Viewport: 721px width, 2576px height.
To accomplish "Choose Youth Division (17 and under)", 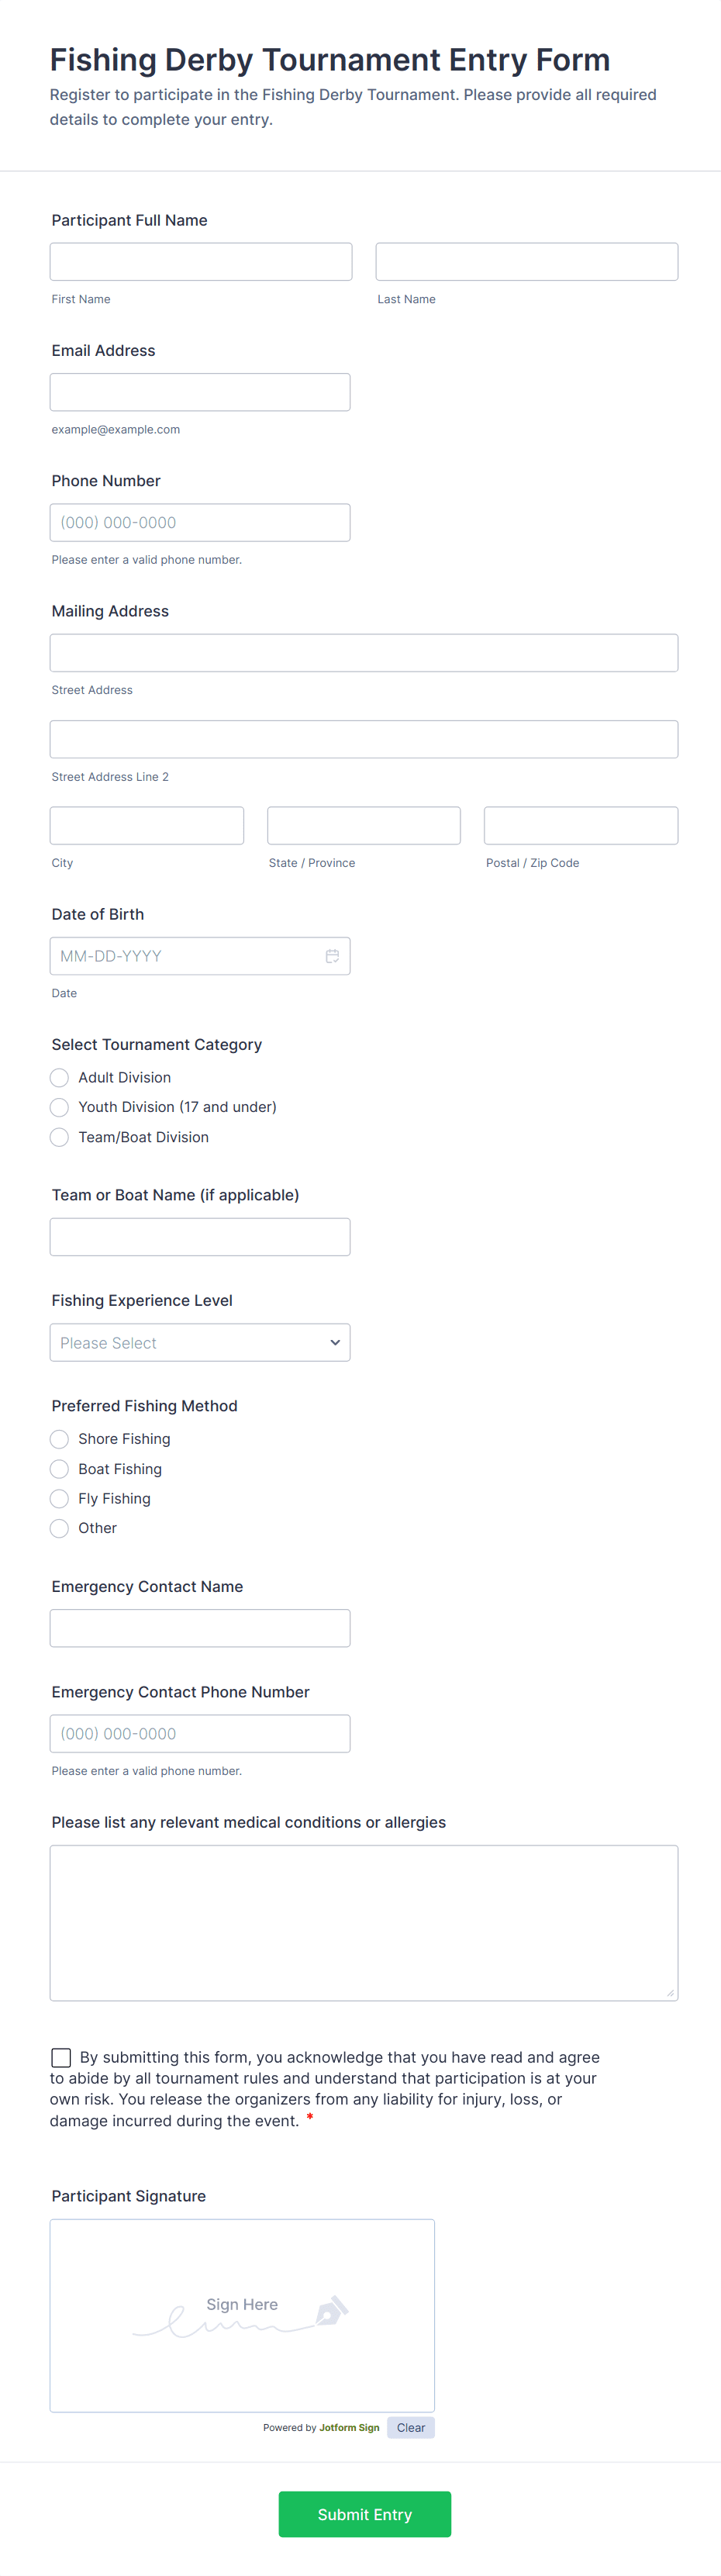I will click(x=60, y=1107).
